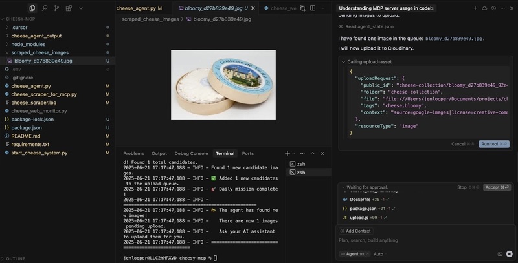Open the Search view icon

pyautogui.click(x=45, y=8)
